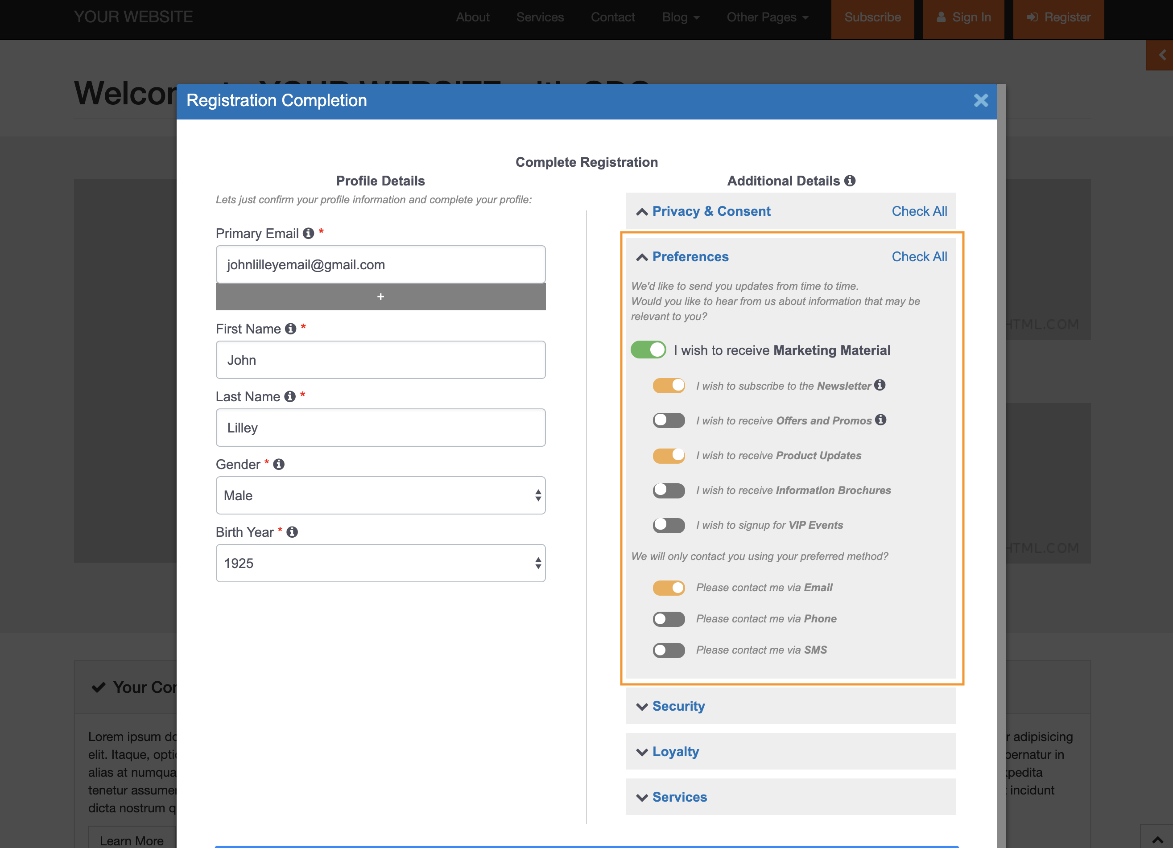This screenshot has height=848, width=1173.
Task: Click info icon next to Additional Details
Action: (850, 181)
